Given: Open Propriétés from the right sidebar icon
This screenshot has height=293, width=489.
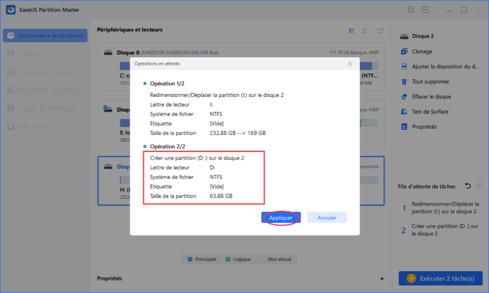Looking at the screenshot, I should point(404,126).
